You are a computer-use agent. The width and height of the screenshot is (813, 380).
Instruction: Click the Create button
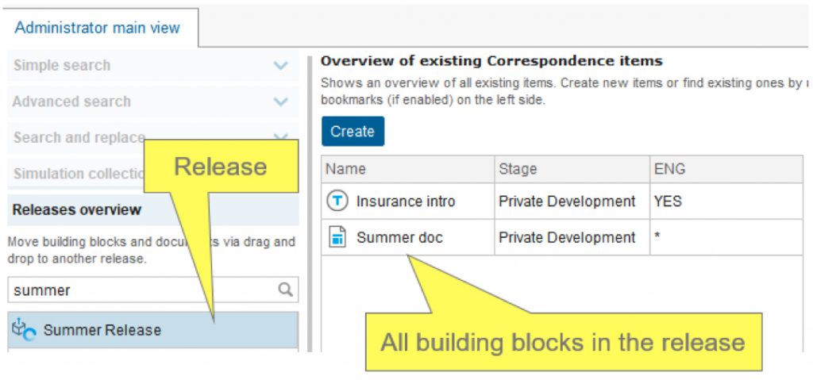coord(353,131)
